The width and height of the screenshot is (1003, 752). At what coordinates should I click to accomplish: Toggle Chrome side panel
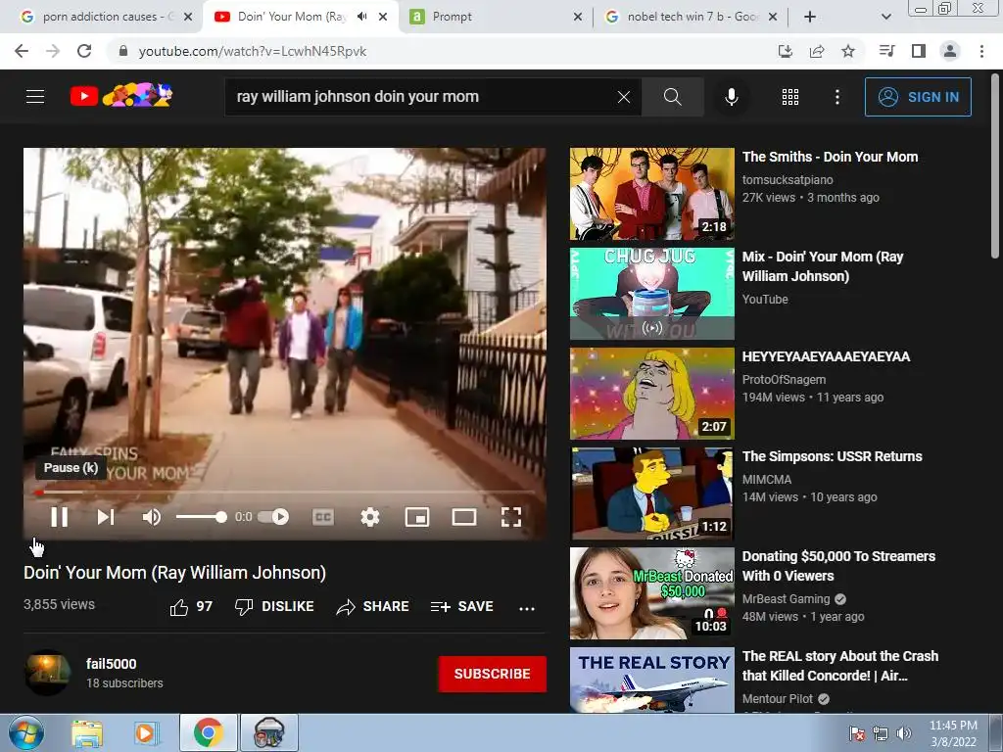[919, 51]
